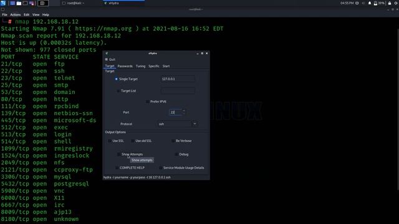Open the Kali applications menu icon

(3, 3)
